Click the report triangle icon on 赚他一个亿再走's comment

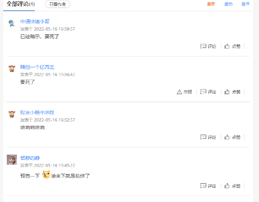pyautogui.click(x=179, y=92)
